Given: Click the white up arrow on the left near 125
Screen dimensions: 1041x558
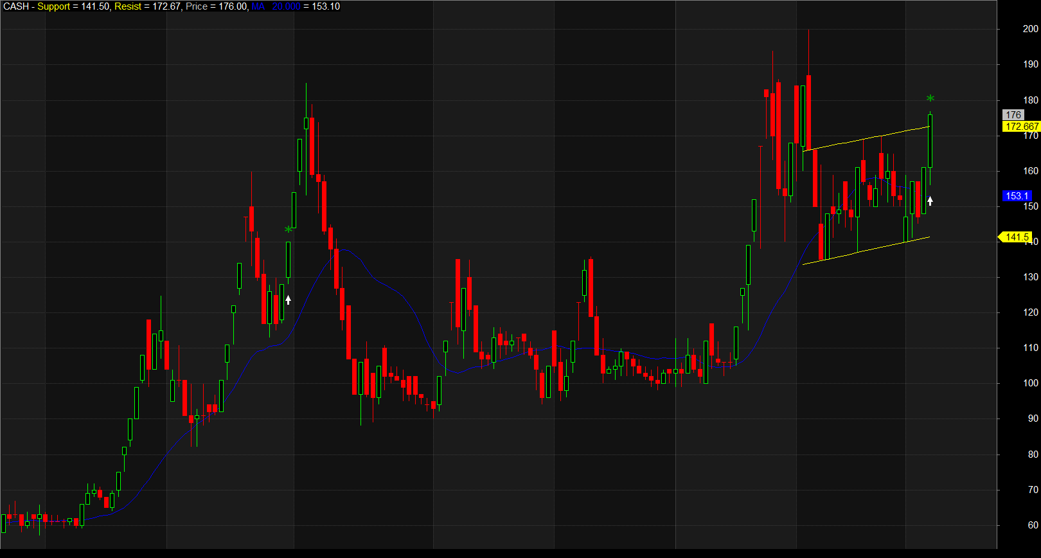Looking at the screenshot, I should click(x=288, y=300).
